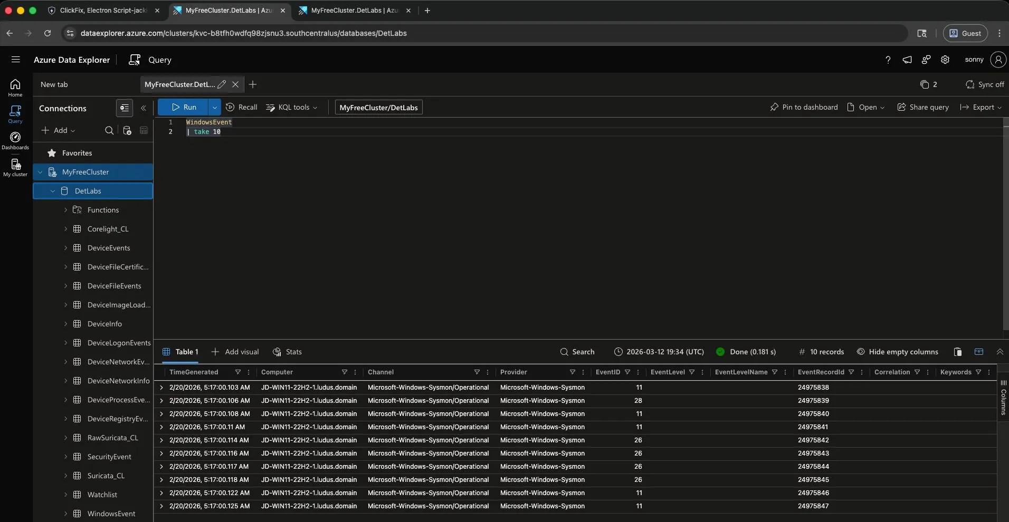Screen dimensions: 1009x522
Task: Select the SecurityEvent table
Action: pyautogui.click(x=109, y=457)
